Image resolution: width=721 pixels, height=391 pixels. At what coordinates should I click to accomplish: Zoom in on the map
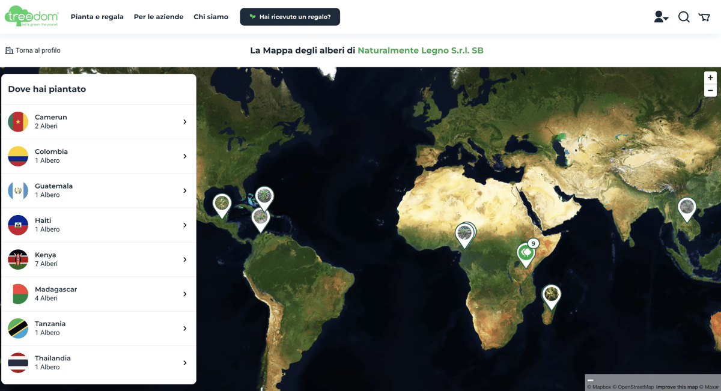[710, 77]
